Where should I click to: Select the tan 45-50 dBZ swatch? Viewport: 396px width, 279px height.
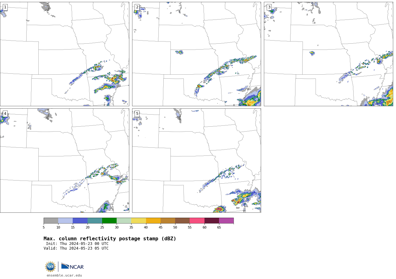(x=168, y=221)
